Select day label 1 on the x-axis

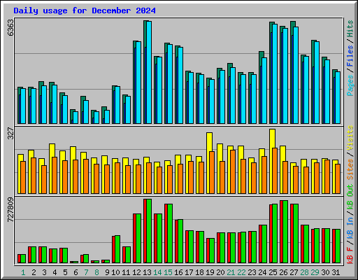point(23,272)
